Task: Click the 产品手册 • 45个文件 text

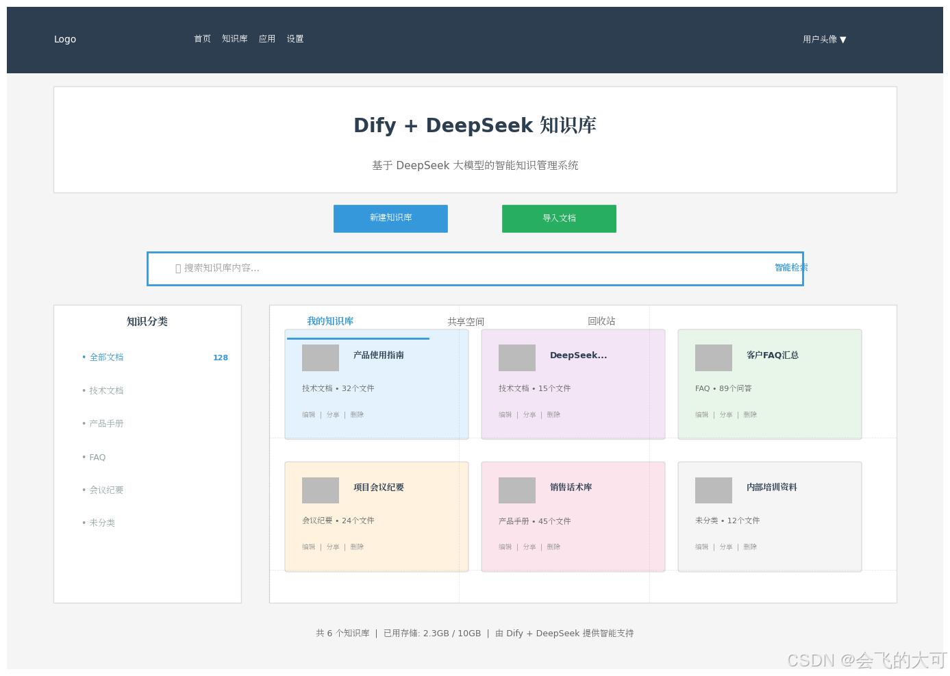Action: click(535, 521)
